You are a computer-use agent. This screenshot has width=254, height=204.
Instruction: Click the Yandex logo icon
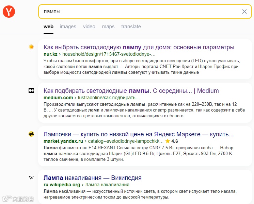pyautogui.click(x=9, y=12)
